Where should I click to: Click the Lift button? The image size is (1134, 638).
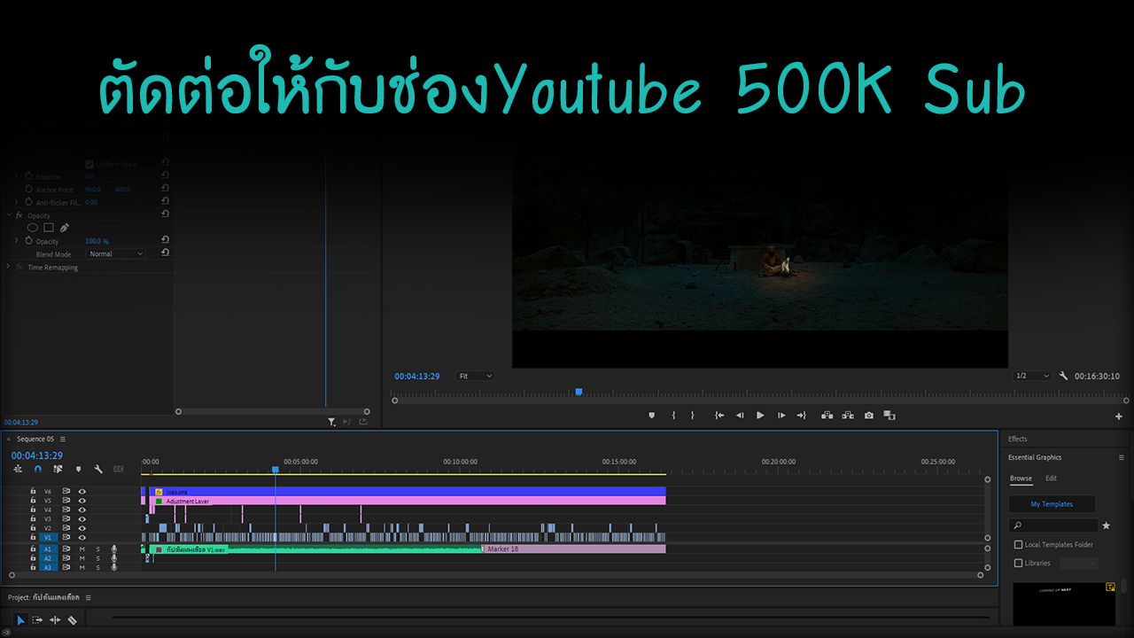(827, 415)
